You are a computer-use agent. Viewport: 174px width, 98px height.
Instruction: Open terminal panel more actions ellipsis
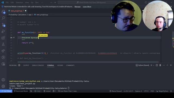(164, 65)
